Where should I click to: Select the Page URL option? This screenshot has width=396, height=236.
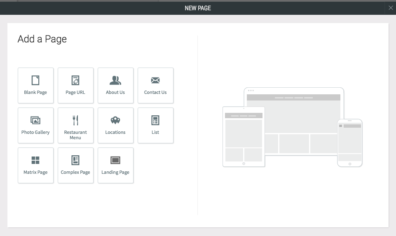click(x=75, y=85)
